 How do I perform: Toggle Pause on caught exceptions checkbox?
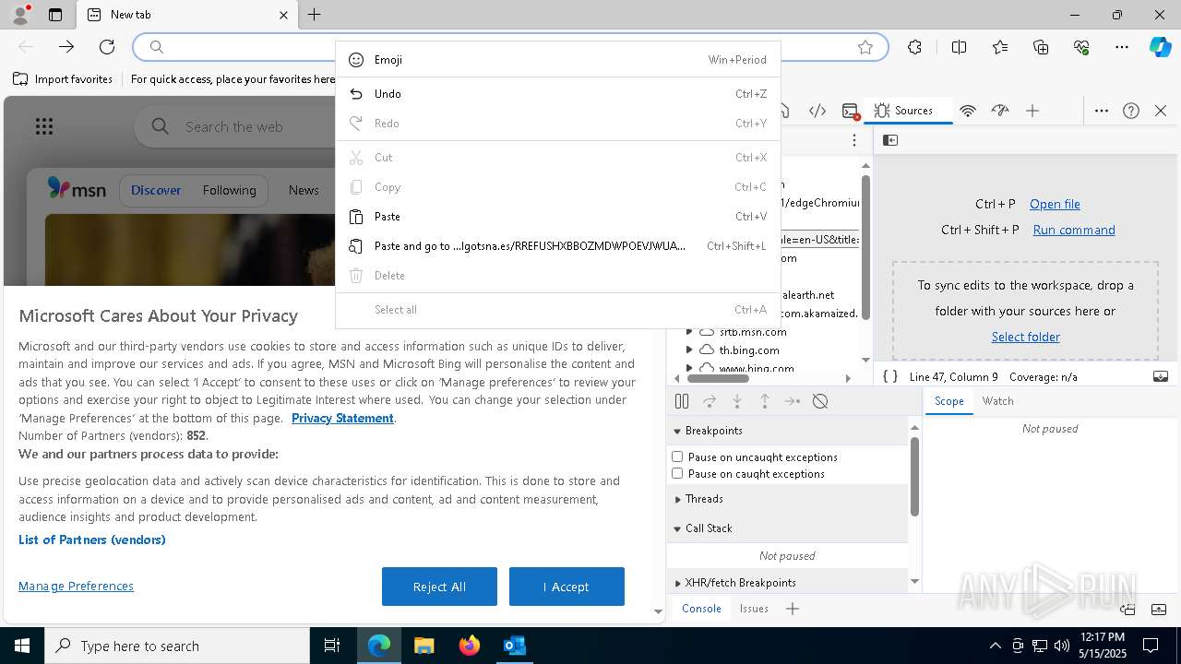point(677,473)
